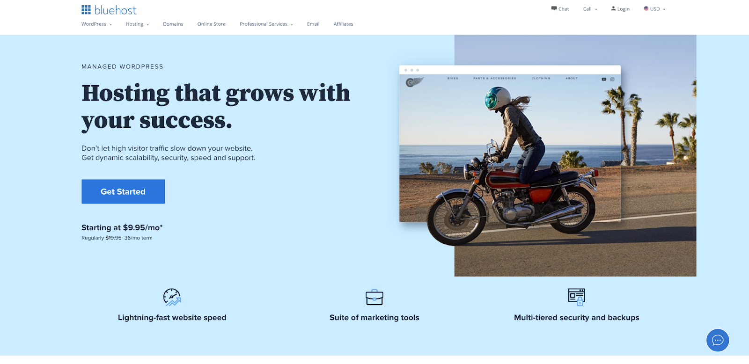Screen dimensions: 749x364
Task: Click the Bluehost grid logo icon
Action: (x=86, y=10)
